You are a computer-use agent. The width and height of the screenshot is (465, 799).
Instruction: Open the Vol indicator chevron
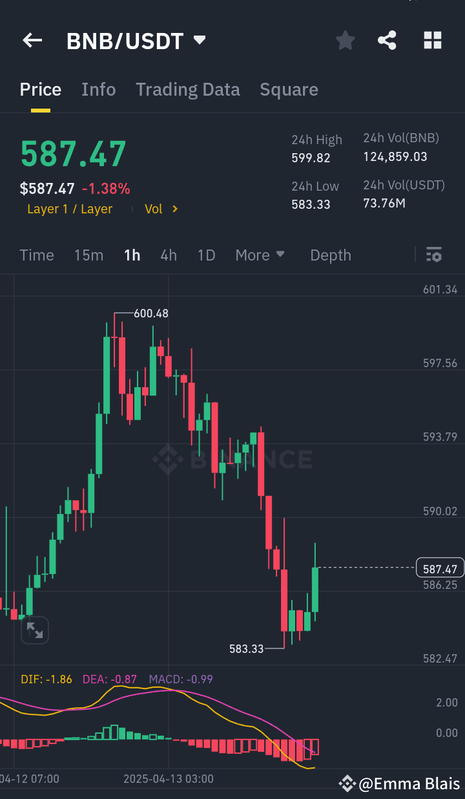161,209
